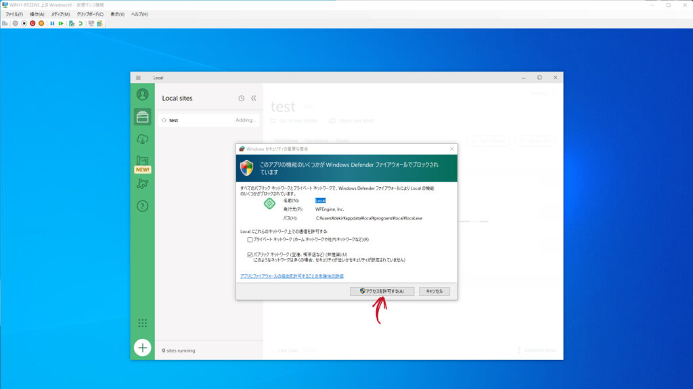Open the メディア(M) menu

point(60,14)
